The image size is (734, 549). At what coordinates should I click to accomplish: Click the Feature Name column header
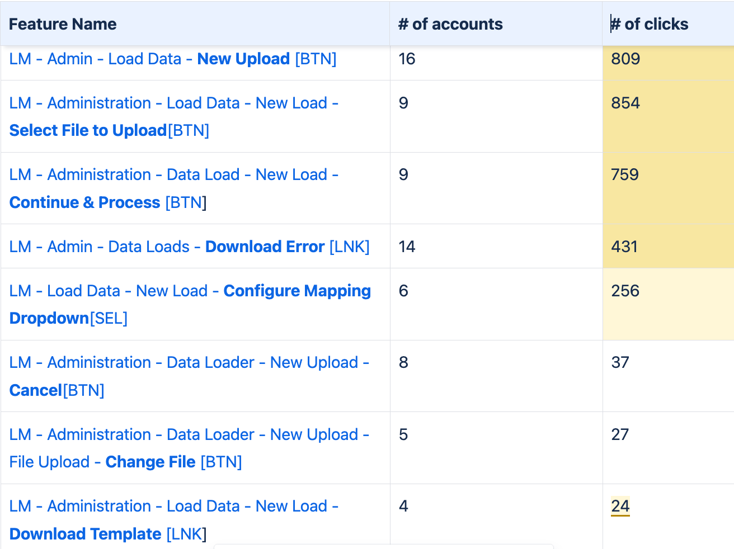click(63, 24)
